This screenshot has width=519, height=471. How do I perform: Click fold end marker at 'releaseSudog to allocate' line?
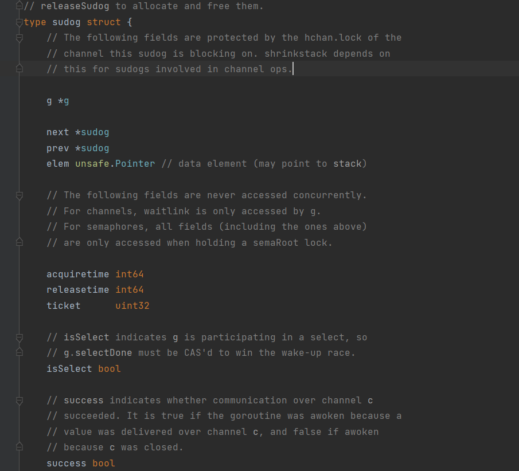pyautogui.click(x=19, y=6)
